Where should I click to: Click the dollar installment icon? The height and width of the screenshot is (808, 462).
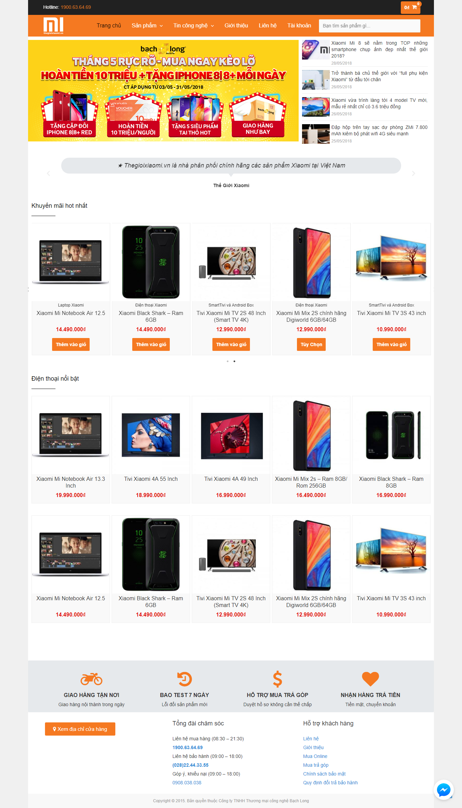[277, 679]
